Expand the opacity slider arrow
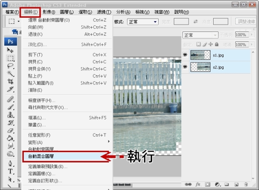Viewport: 259px width, 190px height. click(251, 34)
